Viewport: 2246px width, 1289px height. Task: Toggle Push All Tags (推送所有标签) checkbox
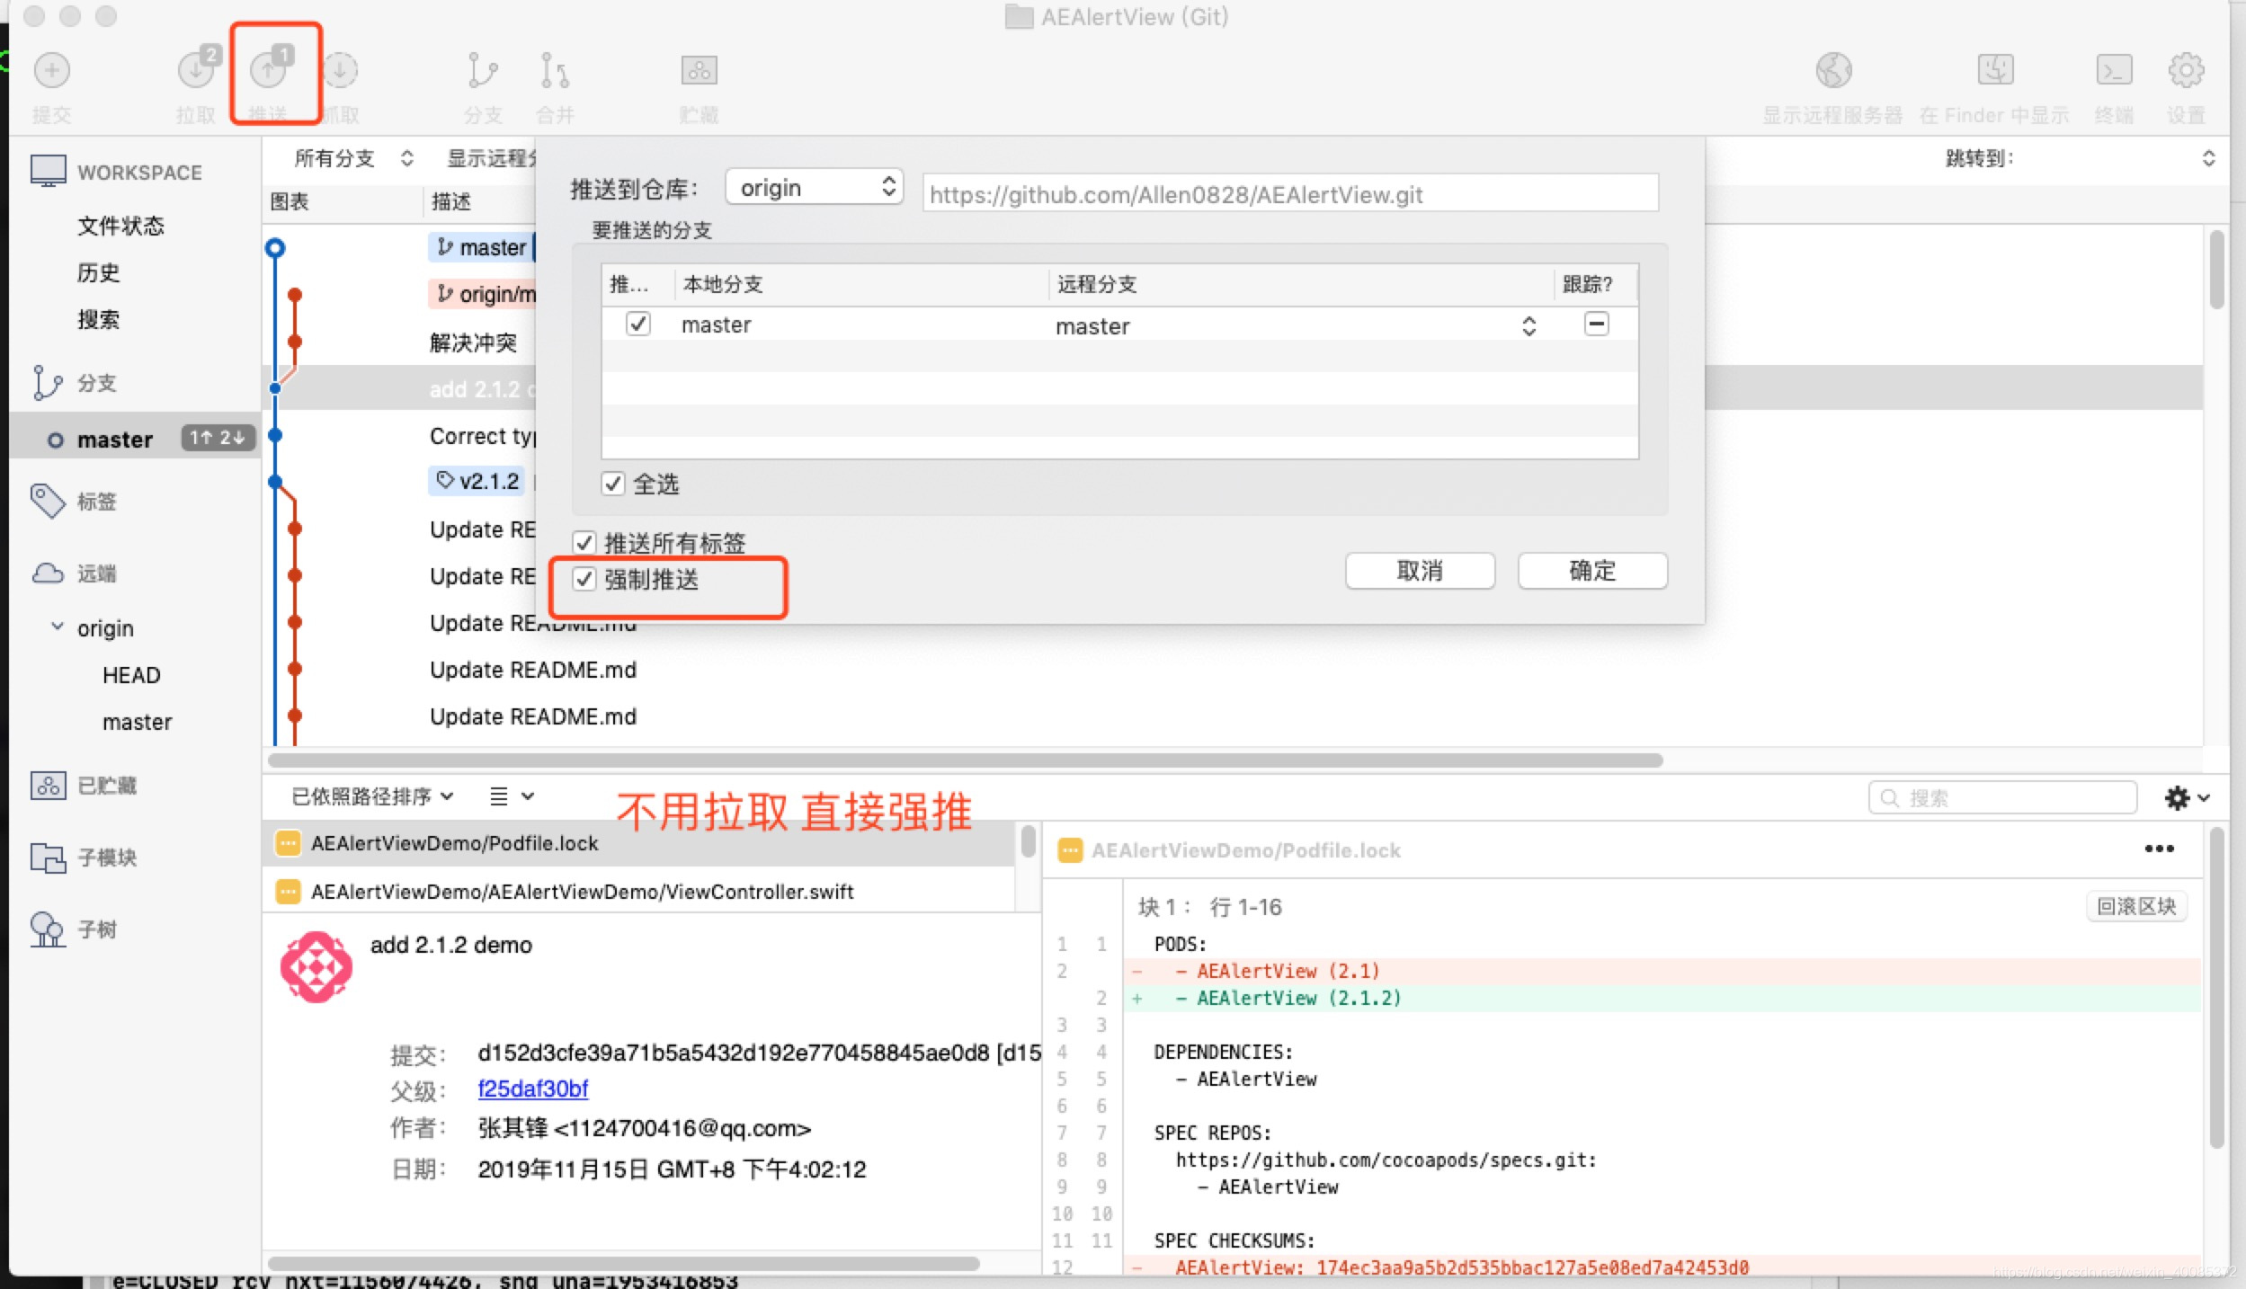tap(585, 543)
